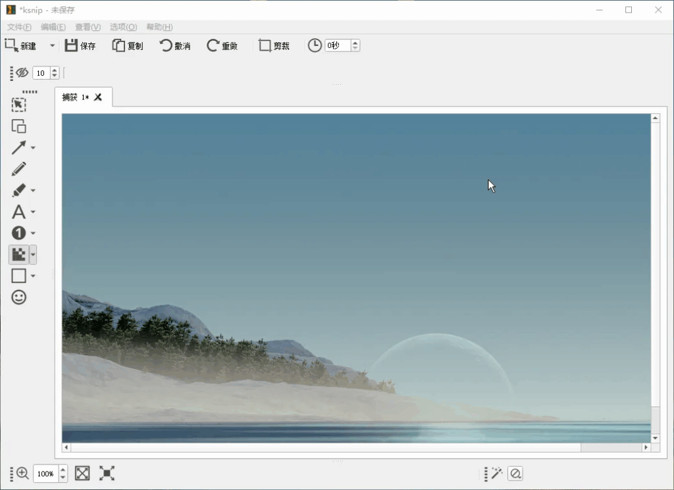Image resolution: width=674 pixels, height=490 pixels.
Task: Increase the obfuscation factor value
Action: point(55,70)
